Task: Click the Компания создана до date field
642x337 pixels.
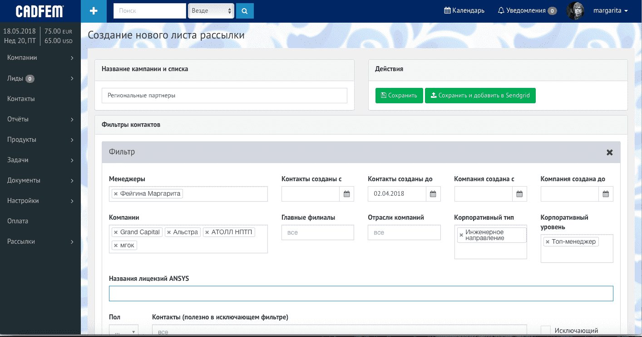Action: (x=570, y=194)
